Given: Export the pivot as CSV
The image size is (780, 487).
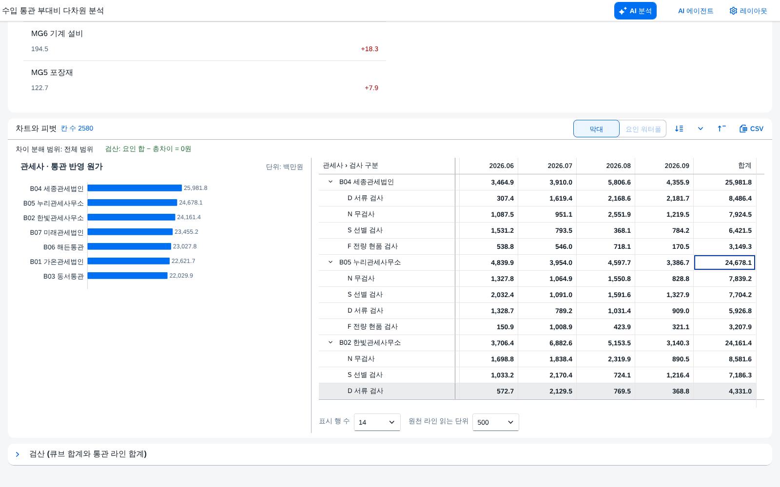Looking at the screenshot, I should (x=751, y=129).
